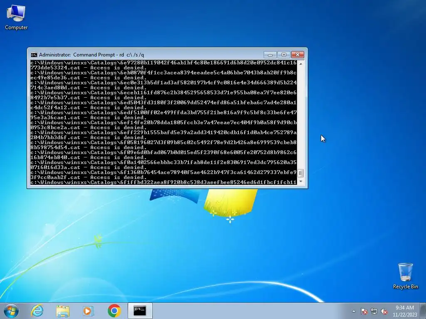
Task: Click the path starting Catalogs\6f058196027d3
Action: point(163,142)
